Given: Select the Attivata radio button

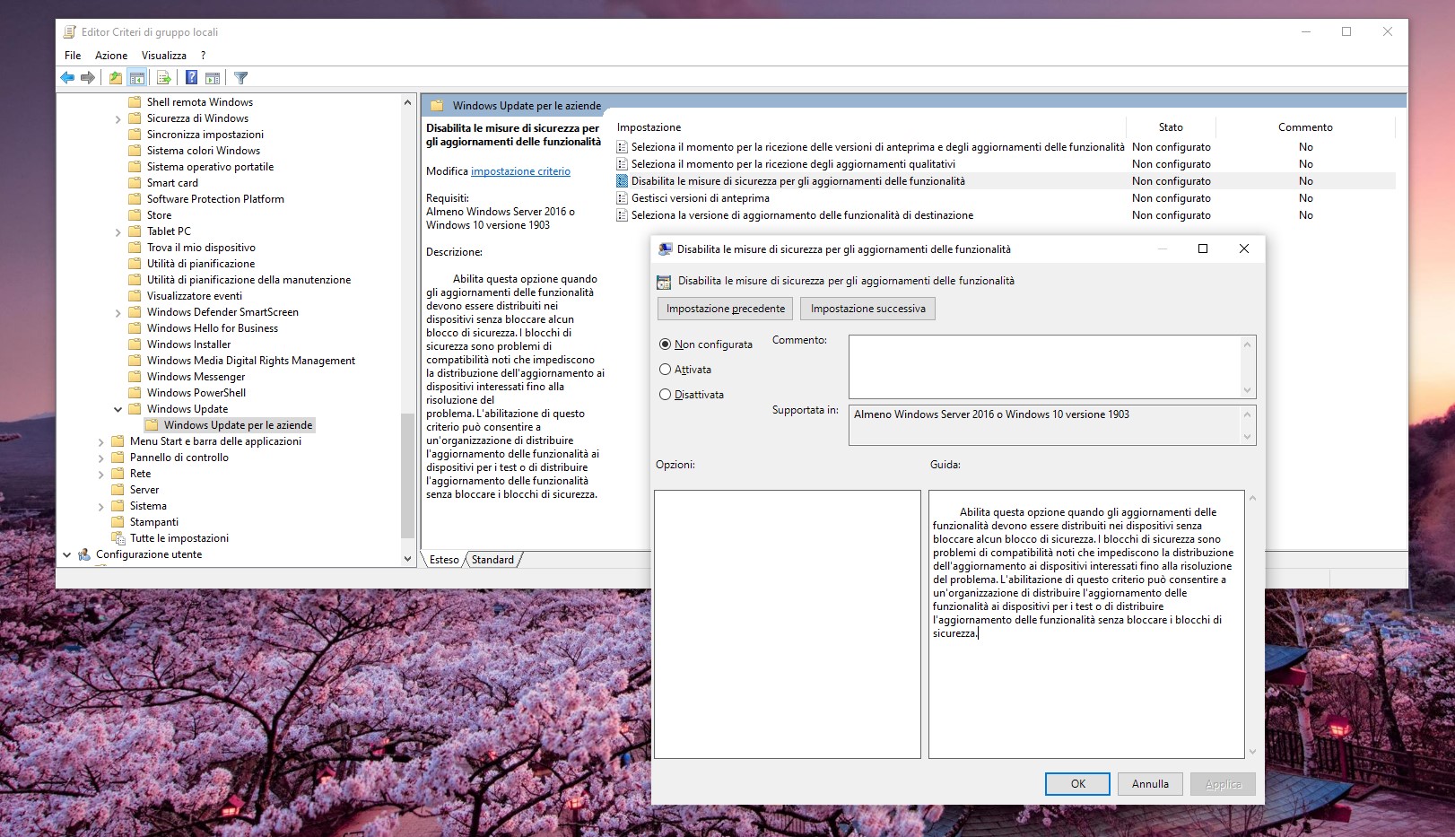Looking at the screenshot, I should [665, 370].
